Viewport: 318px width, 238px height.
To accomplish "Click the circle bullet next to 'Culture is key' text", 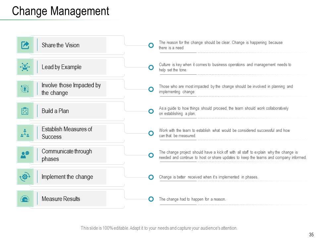I will (x=151, y=67).
